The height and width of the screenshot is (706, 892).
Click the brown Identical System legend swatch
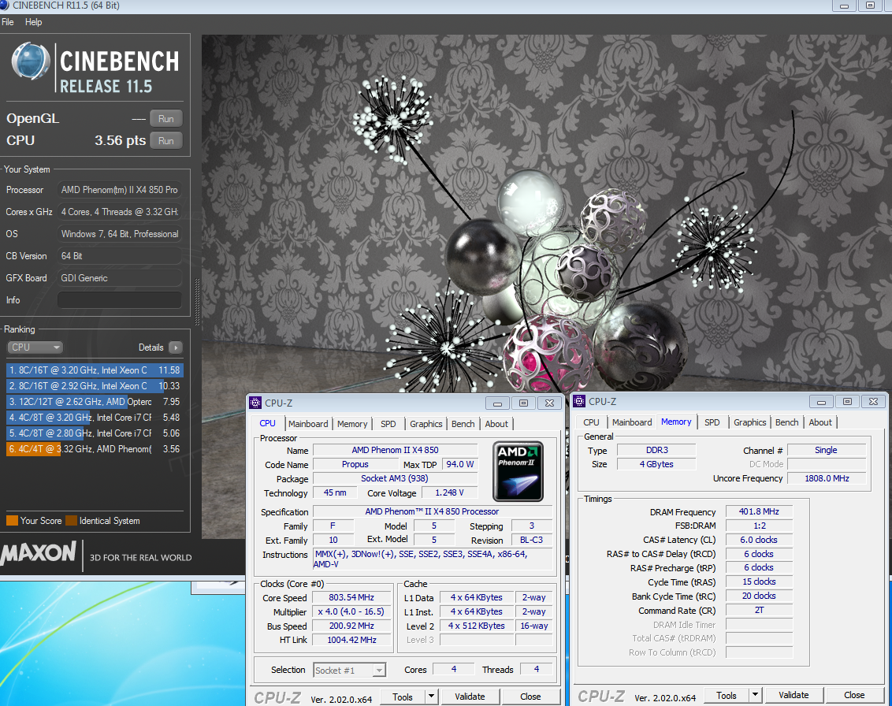[71, 521]
